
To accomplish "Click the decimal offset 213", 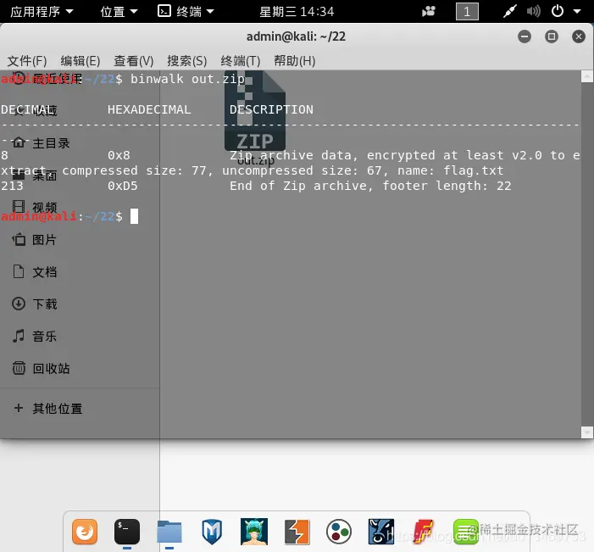I will pyautogui.click(x=12, y=186).
